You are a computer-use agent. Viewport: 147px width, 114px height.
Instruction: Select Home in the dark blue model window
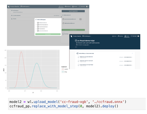point(114,36)
